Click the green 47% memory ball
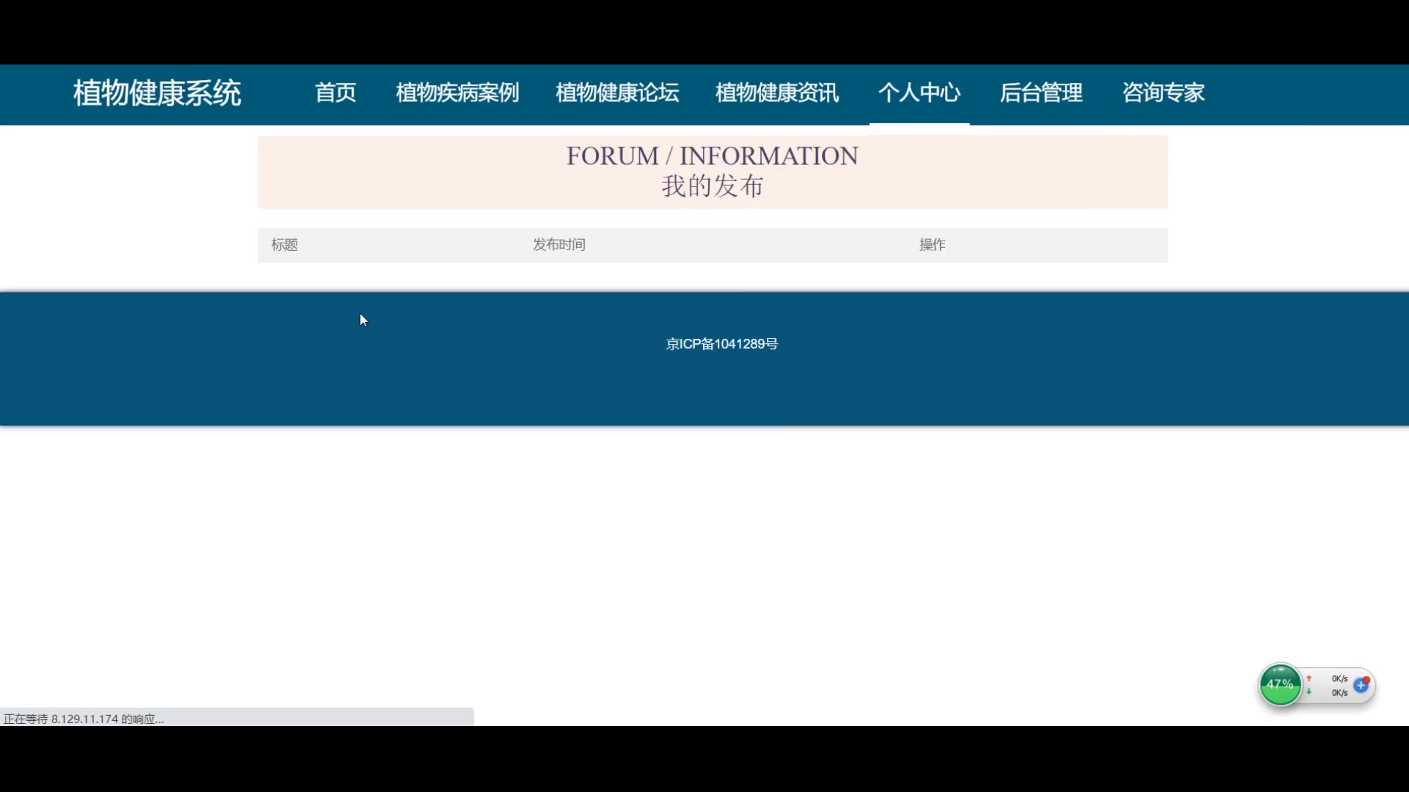Viewport: 1409px width, 792px height. click(1280, 685)
